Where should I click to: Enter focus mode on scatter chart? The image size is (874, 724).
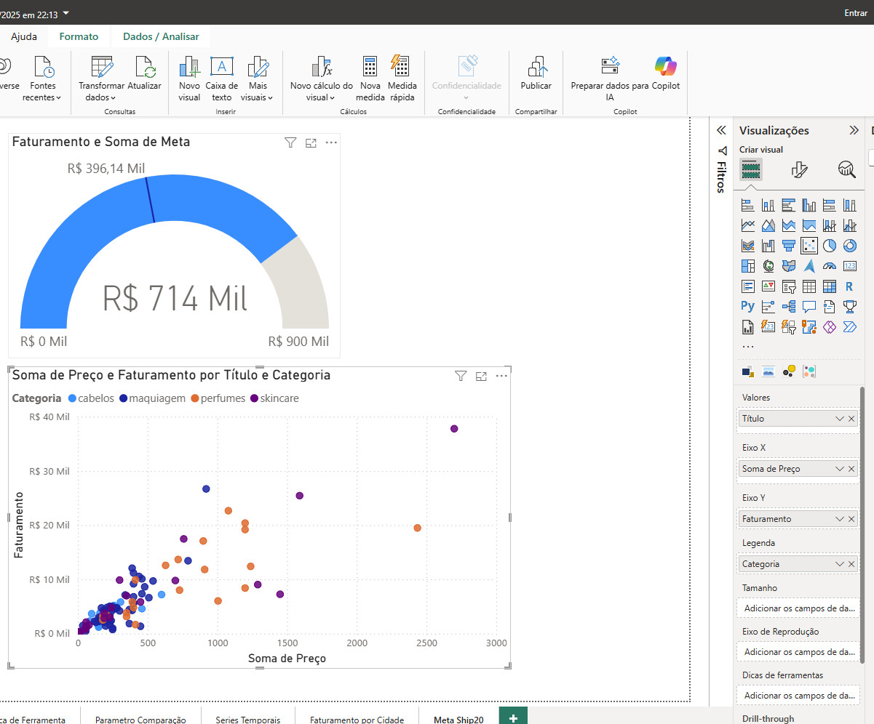(x=481, y=376)
